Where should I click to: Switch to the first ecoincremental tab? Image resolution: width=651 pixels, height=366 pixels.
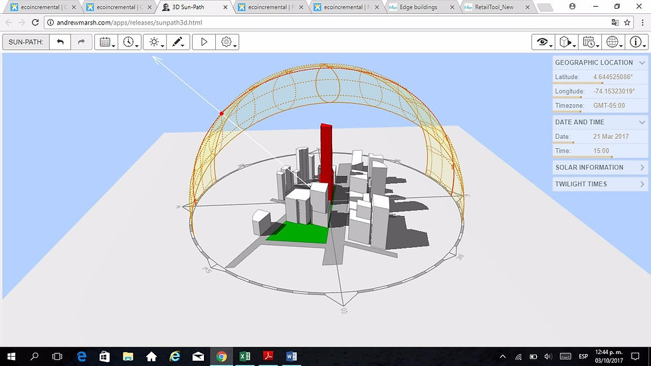click(43, 7)
